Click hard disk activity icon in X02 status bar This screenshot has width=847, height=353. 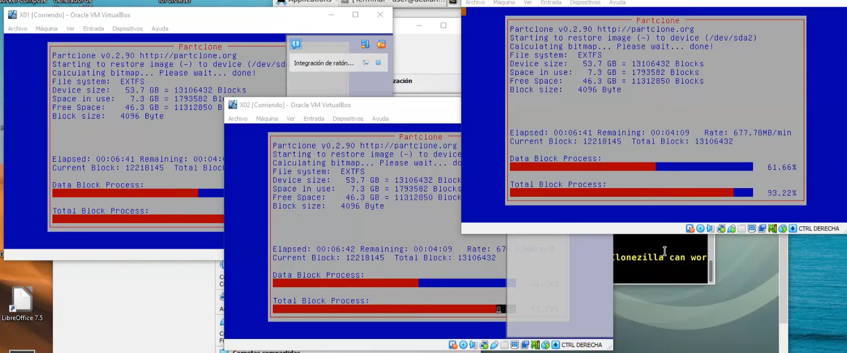click(453, 345)
